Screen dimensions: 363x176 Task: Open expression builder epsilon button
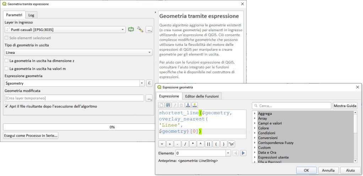(150, 83)
